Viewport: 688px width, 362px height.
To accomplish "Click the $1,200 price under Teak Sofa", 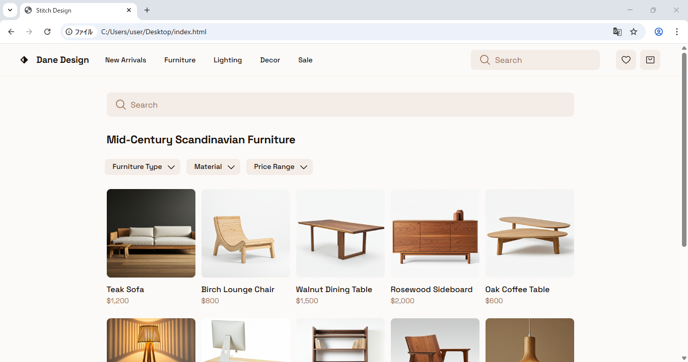I will (x=118, y=301).
